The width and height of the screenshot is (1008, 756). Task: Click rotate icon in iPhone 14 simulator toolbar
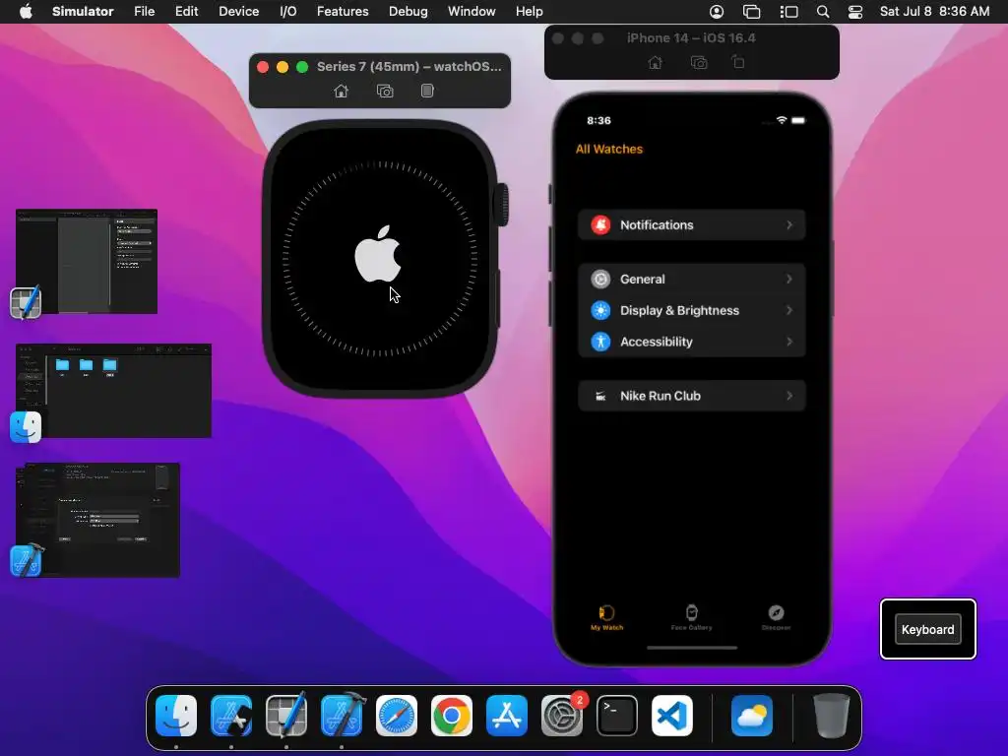[738, 62]
